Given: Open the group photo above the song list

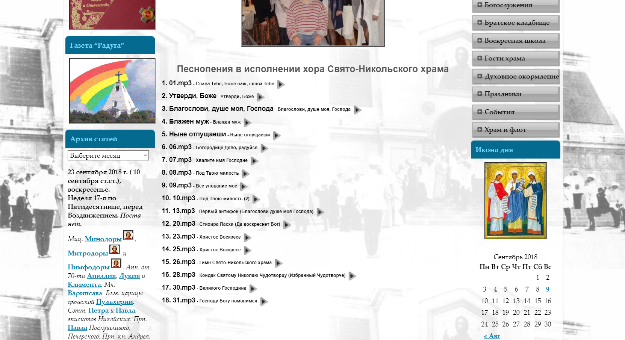Looking at the screenshot, I should click(313, 23).
